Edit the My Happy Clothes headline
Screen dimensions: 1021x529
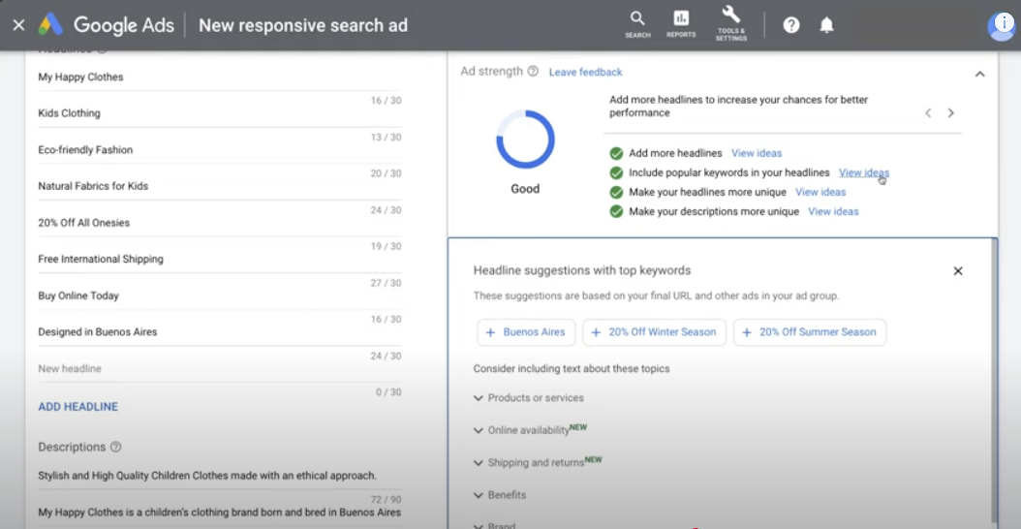click(x=220, y=77)
